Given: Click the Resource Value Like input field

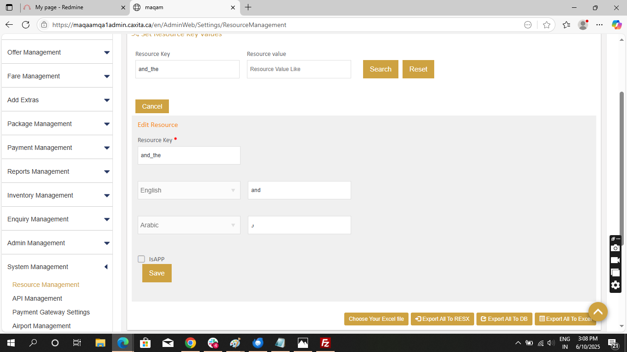Looking at the screenshot, I should click(299, 69).
